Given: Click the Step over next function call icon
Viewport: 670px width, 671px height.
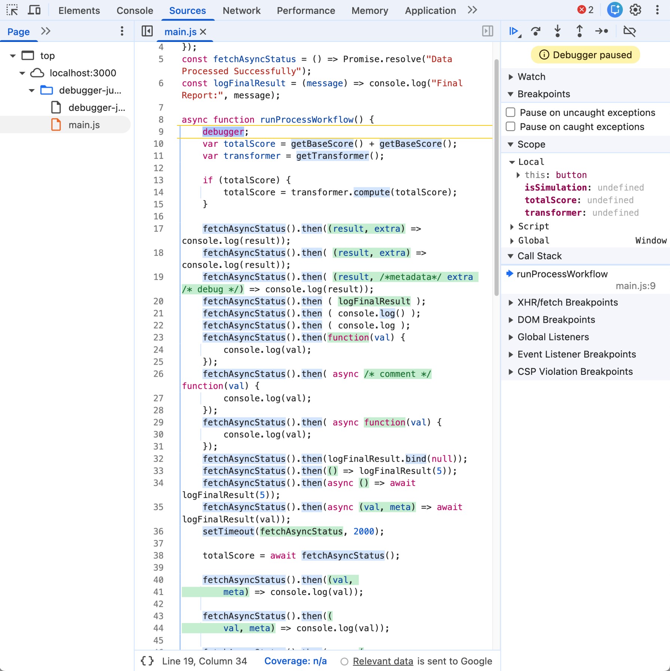Looking at the screenshot, I should [536, 31].
